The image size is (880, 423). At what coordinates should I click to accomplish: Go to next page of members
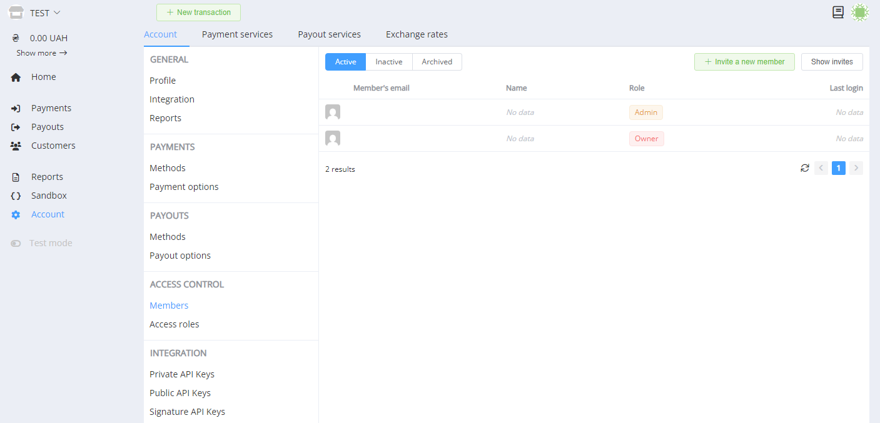[856, 168]
